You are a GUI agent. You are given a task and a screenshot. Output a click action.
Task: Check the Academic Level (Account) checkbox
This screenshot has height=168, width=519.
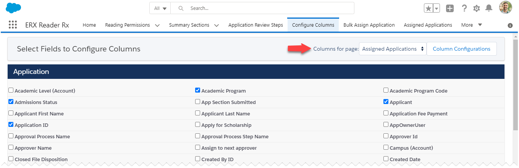click(x=11, y=91)
